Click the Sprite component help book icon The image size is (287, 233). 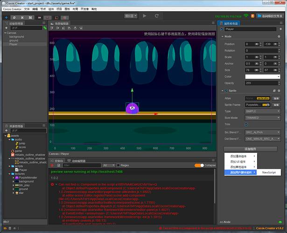pyautogui.click(x=274, y=91)
